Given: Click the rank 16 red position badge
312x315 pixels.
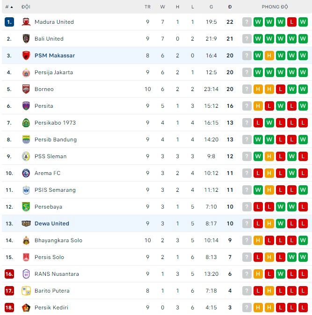Looking at the screenshot, I should coord(9,274).
